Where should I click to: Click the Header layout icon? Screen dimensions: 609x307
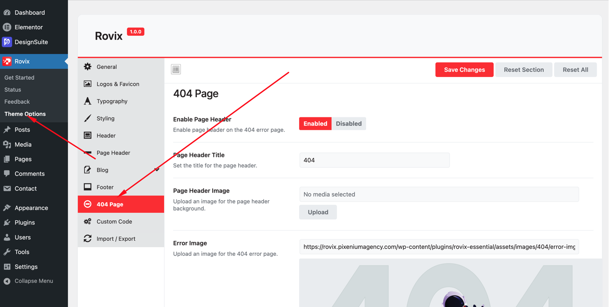[88, 135]
